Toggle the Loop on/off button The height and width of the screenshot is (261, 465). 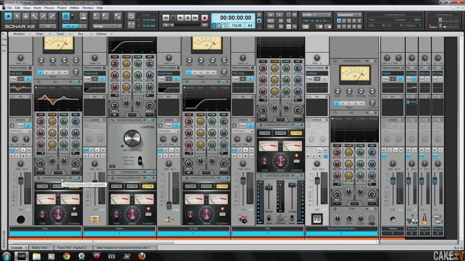[131, 16]
